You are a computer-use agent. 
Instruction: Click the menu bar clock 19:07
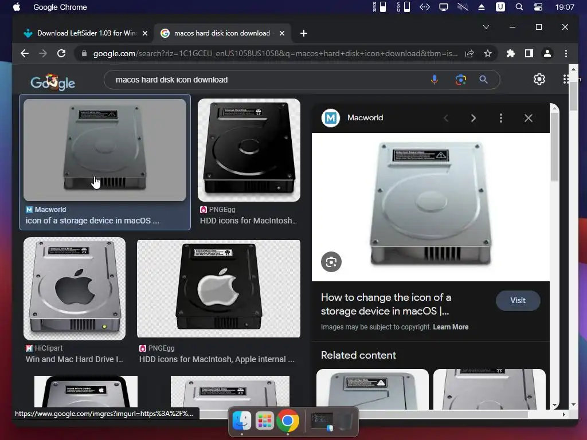point(565,7)
